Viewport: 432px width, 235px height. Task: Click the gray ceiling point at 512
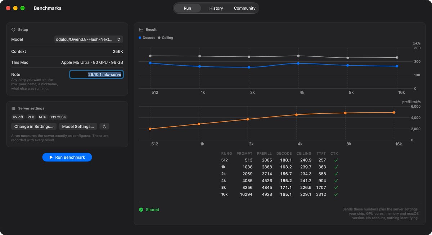[150, 56]
